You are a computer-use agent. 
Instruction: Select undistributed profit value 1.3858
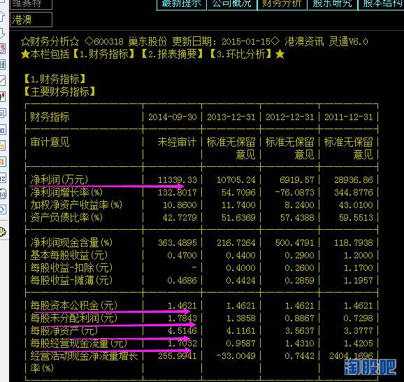pos(240,318)
